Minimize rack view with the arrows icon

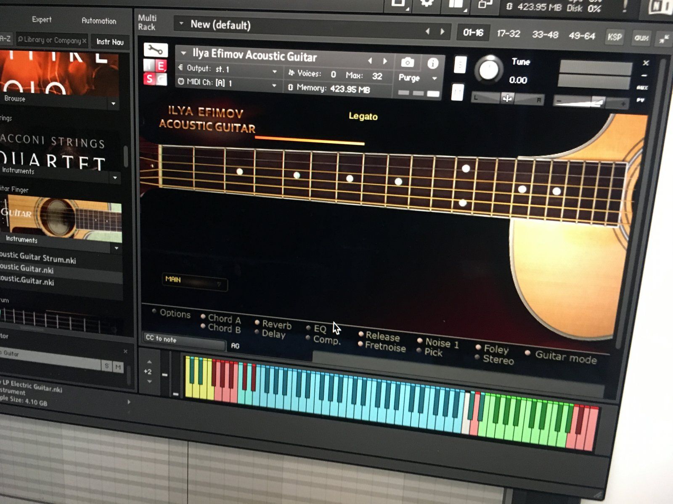point(664,39)
